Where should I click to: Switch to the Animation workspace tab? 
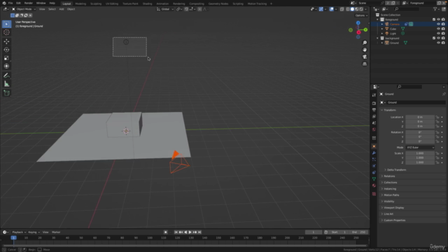click(x=162, y=3)
